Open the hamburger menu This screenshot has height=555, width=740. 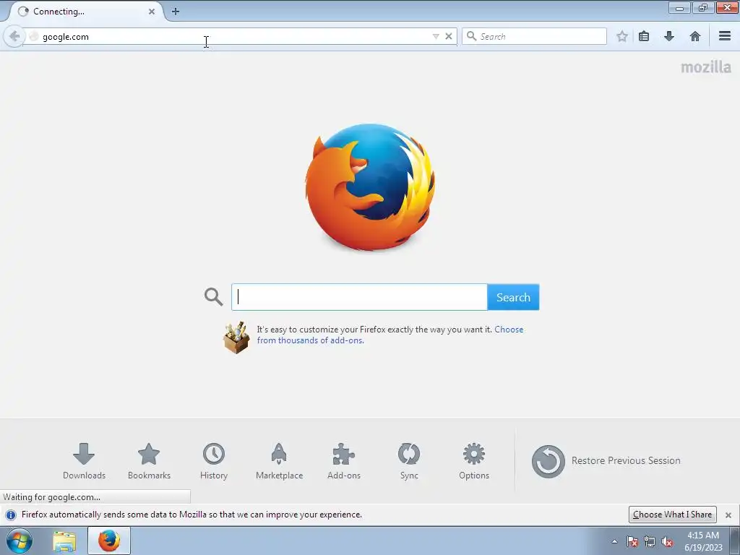coord(725,36)
